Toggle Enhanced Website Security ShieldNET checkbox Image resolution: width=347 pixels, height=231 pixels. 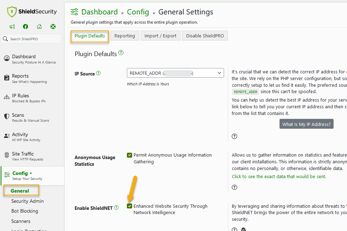tap(129, 206)
